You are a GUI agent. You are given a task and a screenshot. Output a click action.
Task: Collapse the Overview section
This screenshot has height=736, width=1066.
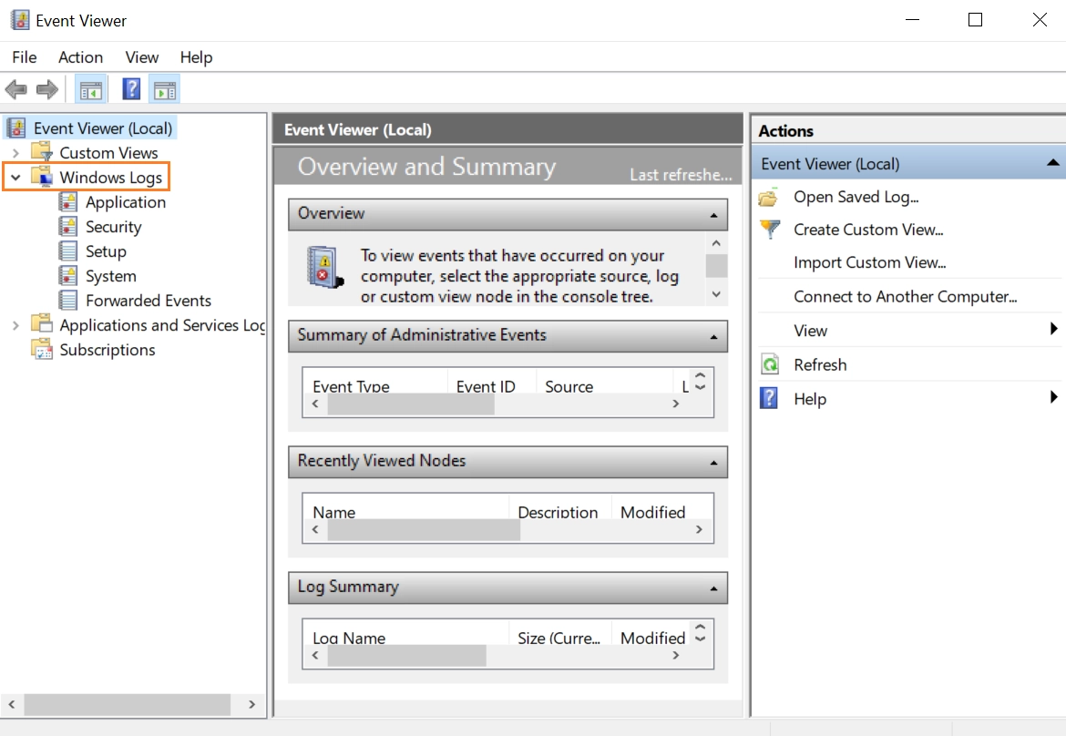[x=713, y=216]
